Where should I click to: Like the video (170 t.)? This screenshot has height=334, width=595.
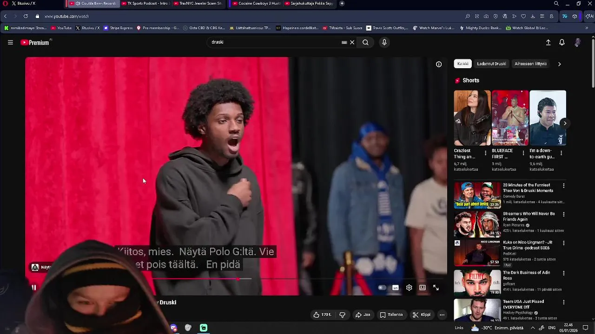click(322, 315)
